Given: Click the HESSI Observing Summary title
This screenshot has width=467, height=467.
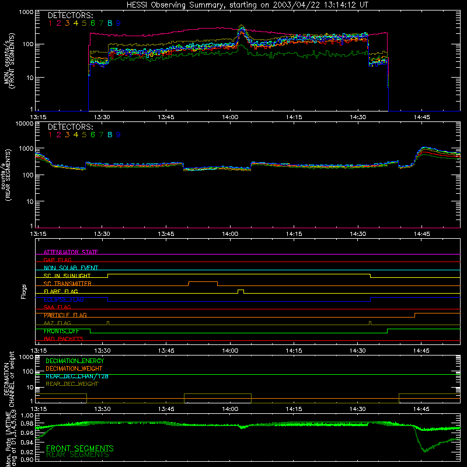Looking at the screenshot, I should tap(247, 5).
